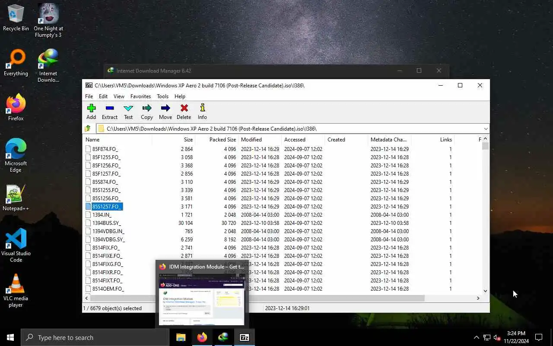Click the vertical scrollbar up arrow
553x346 pixels.
pos(485,138)
